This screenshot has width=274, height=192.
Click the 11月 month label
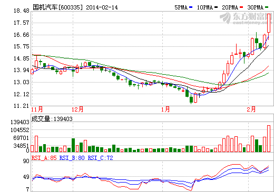point(37,109)
